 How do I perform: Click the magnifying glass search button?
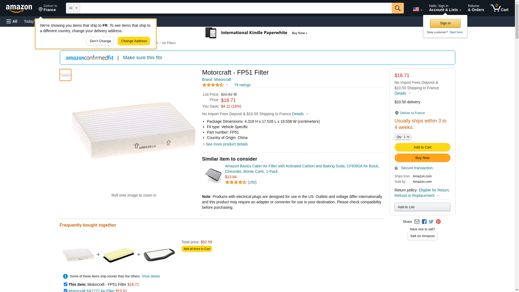(x=397, y=8)
